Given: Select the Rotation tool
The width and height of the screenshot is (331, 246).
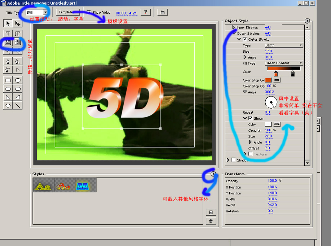Looking at the screenshot, I should tap(18, 23).
